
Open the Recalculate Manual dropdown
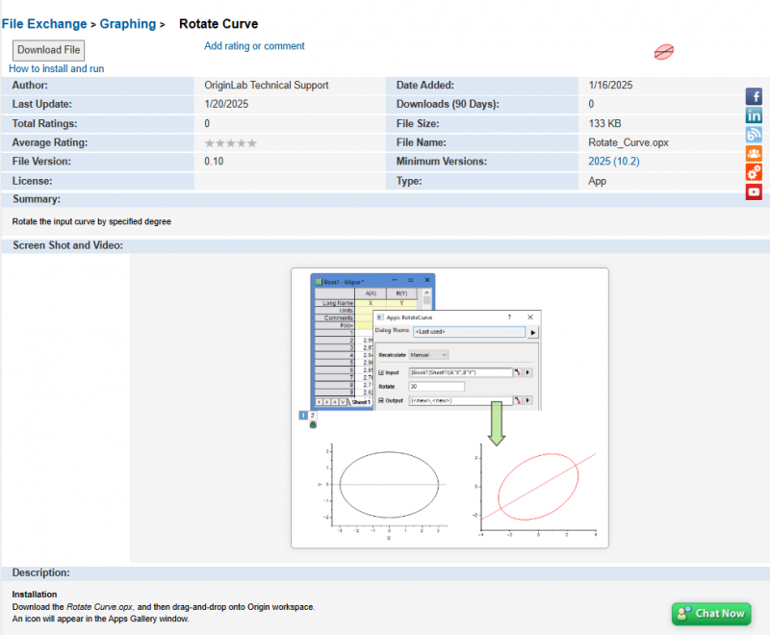pos(444,354)
